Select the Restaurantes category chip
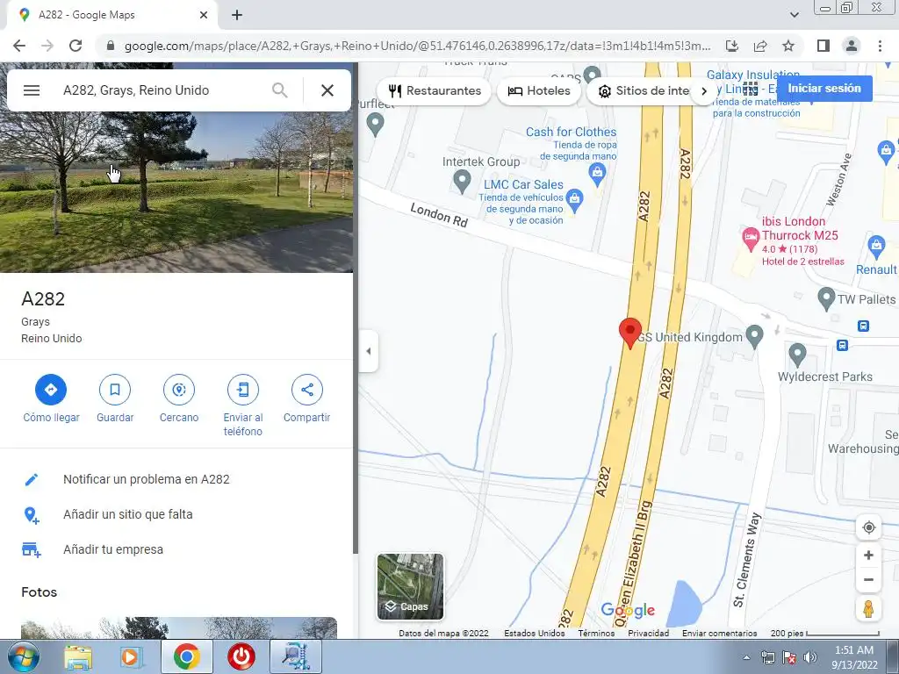The image size is (899, 674). [434, 90]
